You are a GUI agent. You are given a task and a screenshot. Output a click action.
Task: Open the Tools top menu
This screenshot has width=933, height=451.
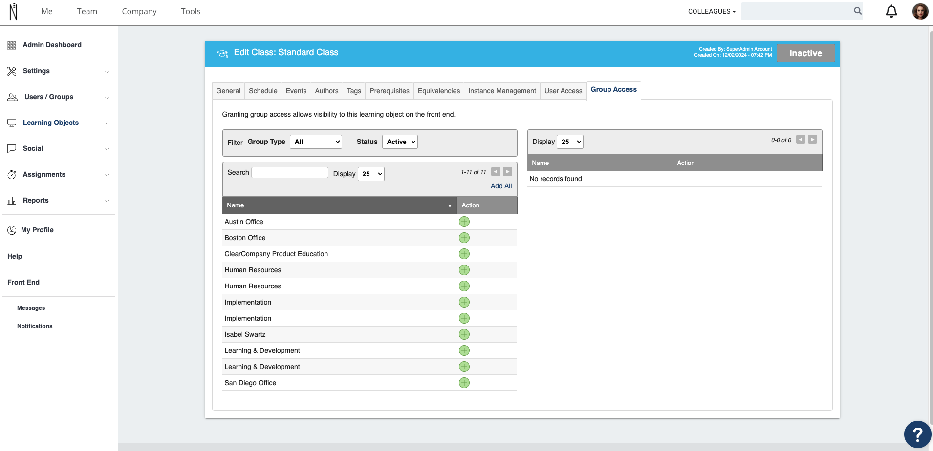[x=191, y=11]
